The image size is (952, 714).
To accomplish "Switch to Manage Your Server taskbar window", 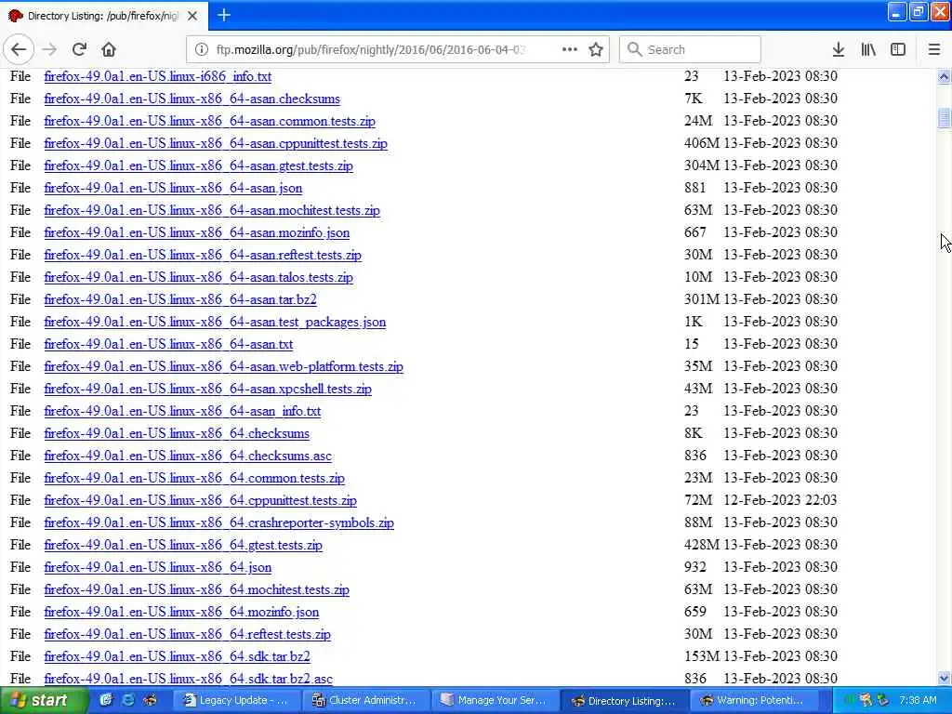I will 494,701.
